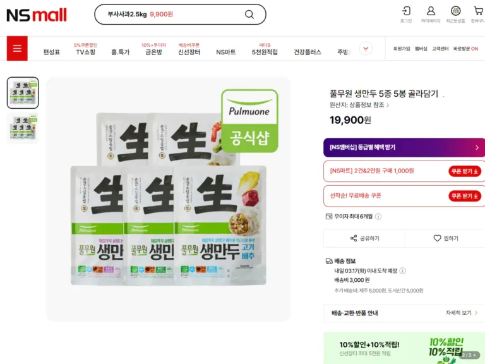The width and height of the screenshot is (485, 364).
Task: Click the search input field
Action: point(171,15)
